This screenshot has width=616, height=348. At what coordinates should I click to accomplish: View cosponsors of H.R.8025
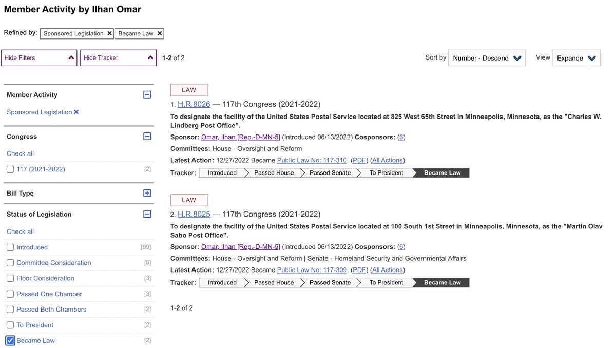coord(401,246)
